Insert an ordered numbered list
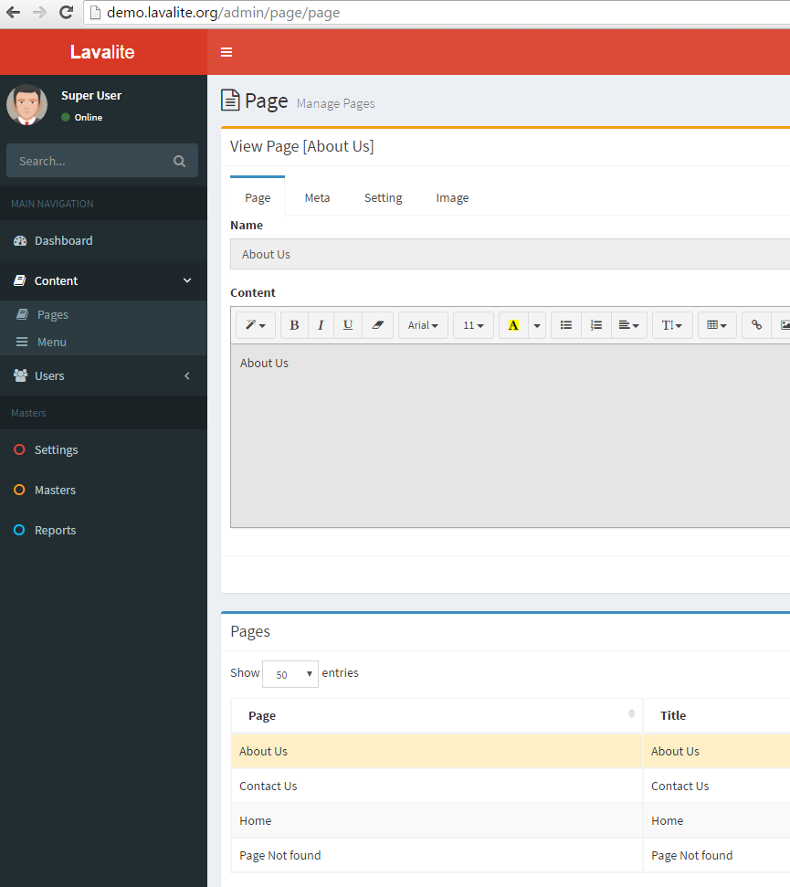 pyautogui.click(x=595, y=325)
